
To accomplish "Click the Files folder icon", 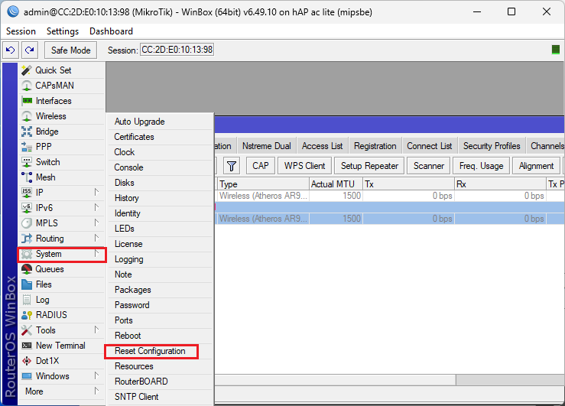I will [27, 284].
